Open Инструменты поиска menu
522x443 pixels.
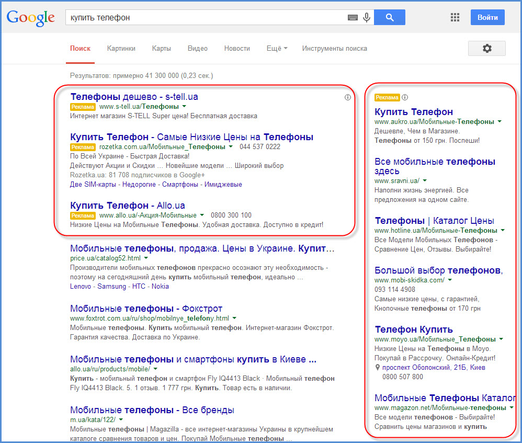(x=335, y=49)
